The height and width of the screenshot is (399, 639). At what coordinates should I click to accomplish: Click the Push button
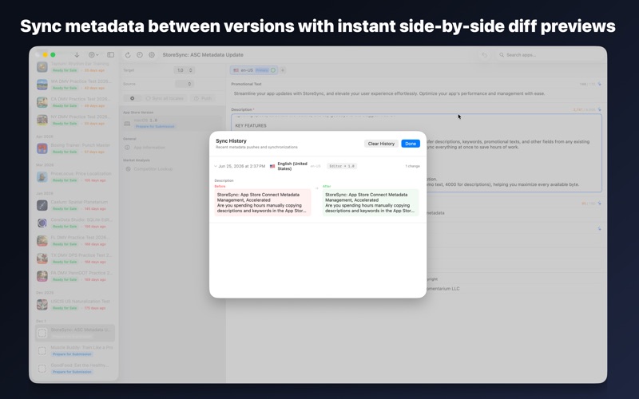(203, 98)
